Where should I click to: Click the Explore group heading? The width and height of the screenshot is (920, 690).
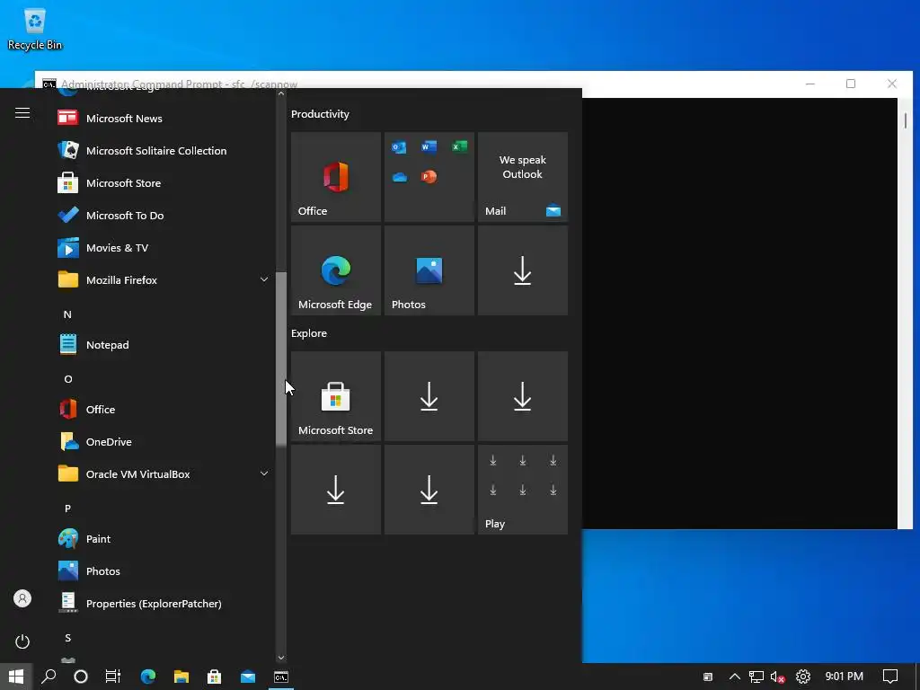[309, 333]
